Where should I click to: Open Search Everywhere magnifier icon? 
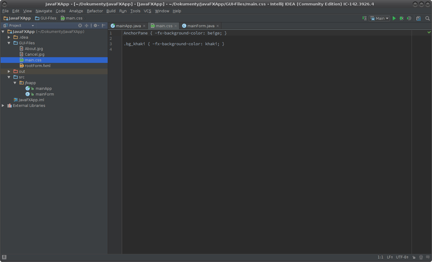(427, 18)
